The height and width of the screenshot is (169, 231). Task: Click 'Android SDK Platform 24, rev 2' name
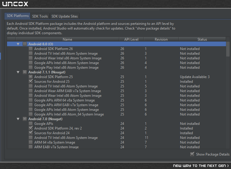tap(58, 128)
